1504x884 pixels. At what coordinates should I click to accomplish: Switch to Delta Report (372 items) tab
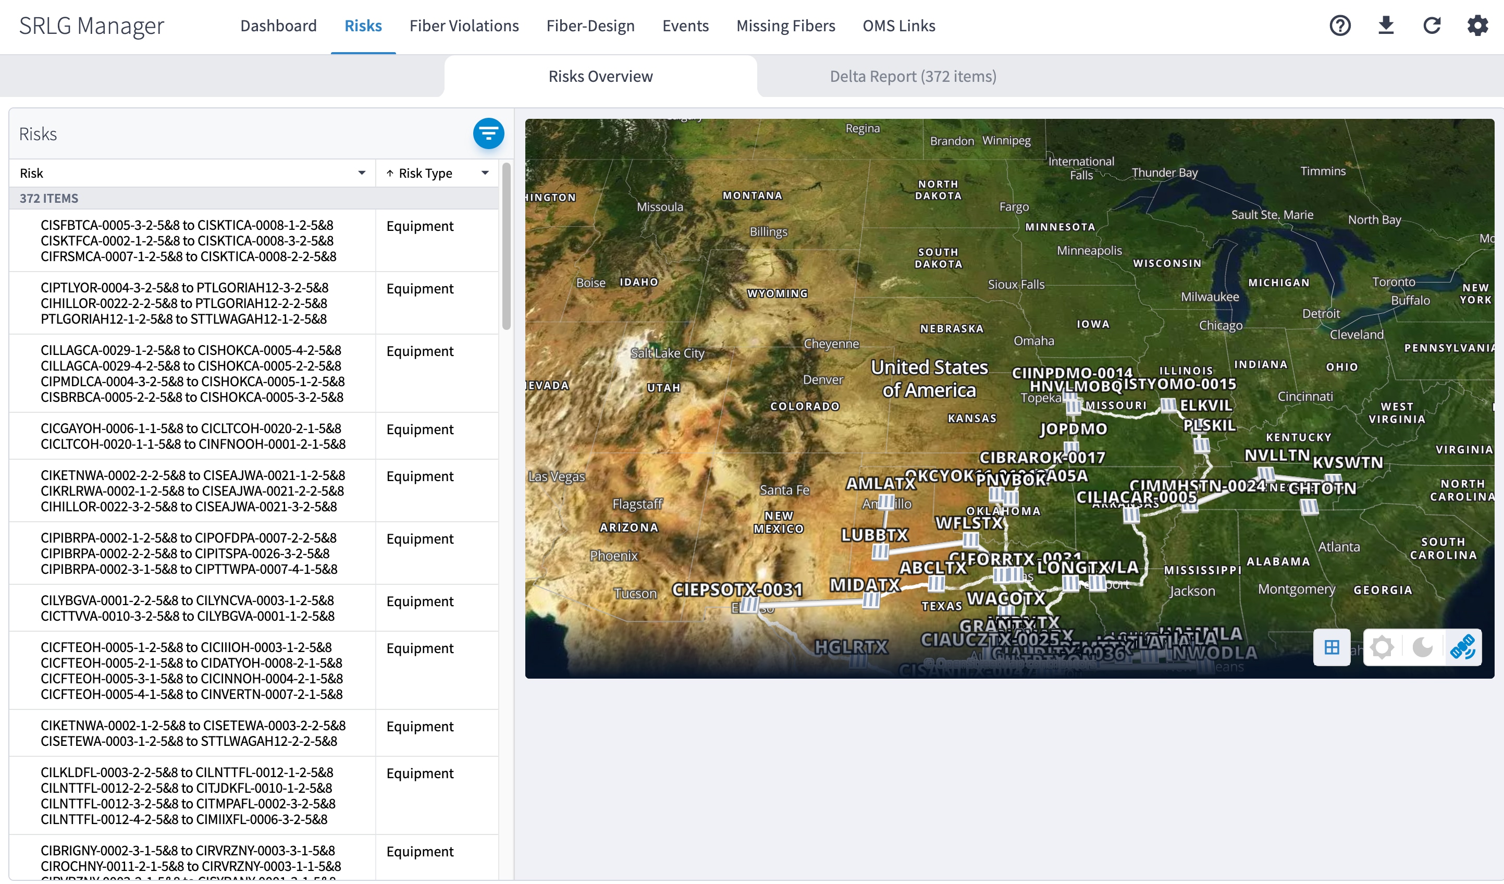[913, 77]
